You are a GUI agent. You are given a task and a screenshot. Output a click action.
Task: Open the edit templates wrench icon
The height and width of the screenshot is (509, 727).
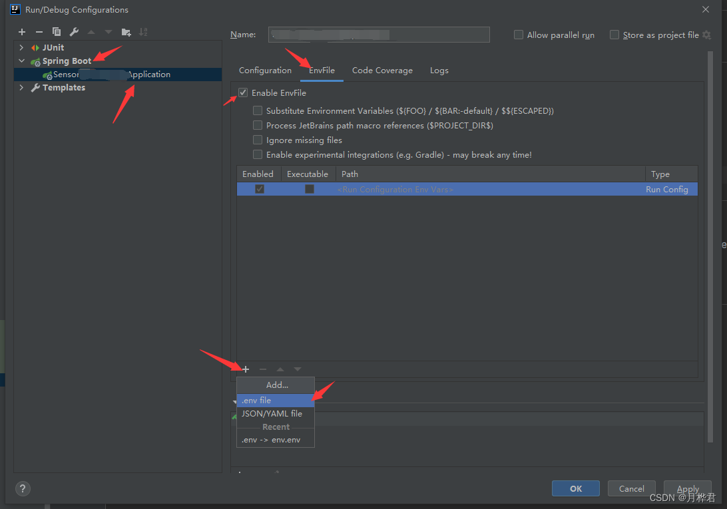click(74, 32)
